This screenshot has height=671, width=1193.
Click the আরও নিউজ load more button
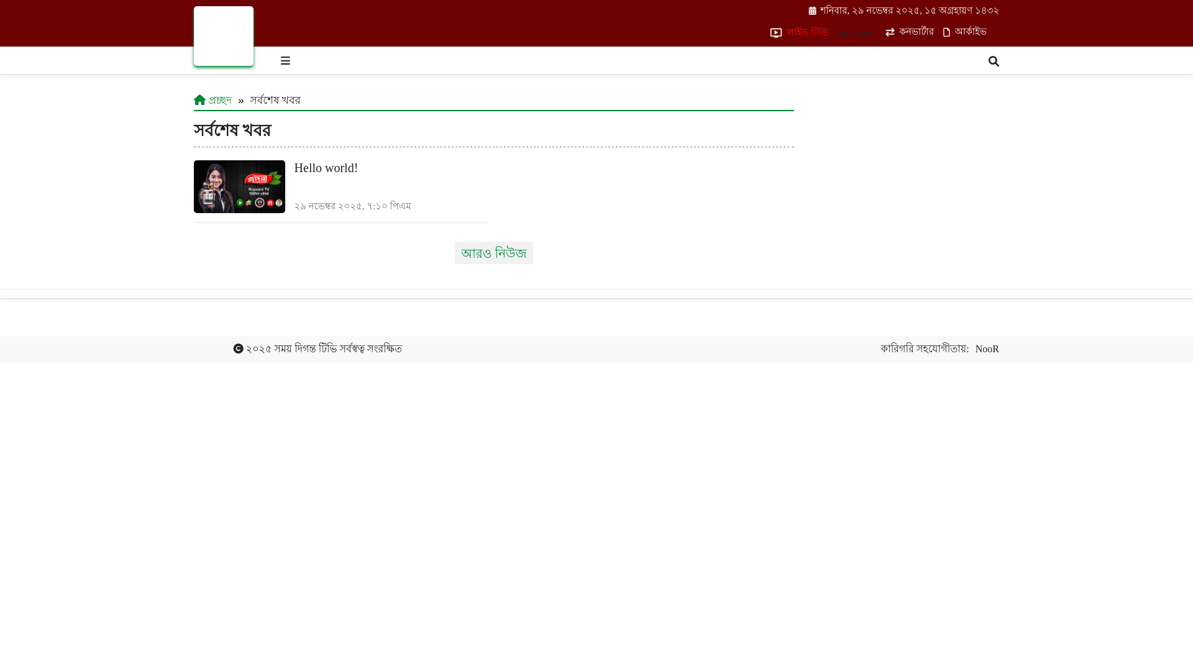[493, 253]
